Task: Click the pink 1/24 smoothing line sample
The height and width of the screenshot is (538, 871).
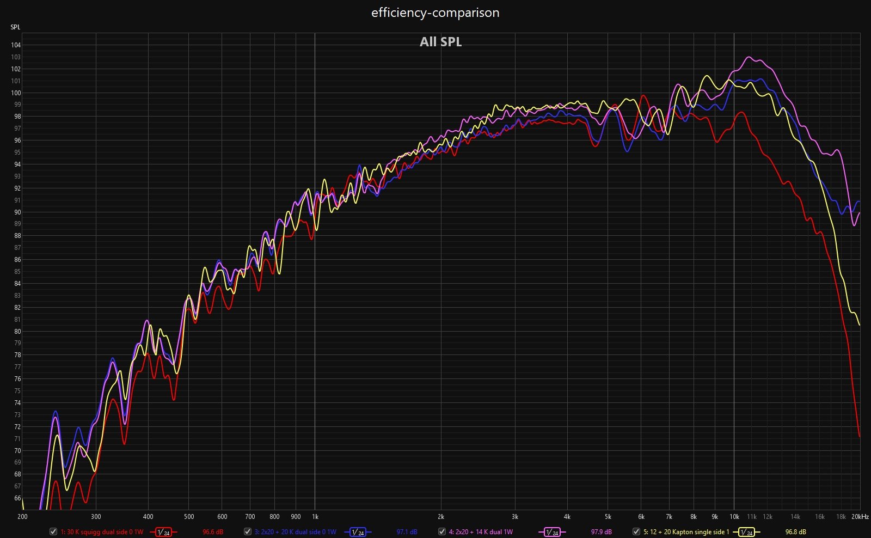Action: pos(552,532)
